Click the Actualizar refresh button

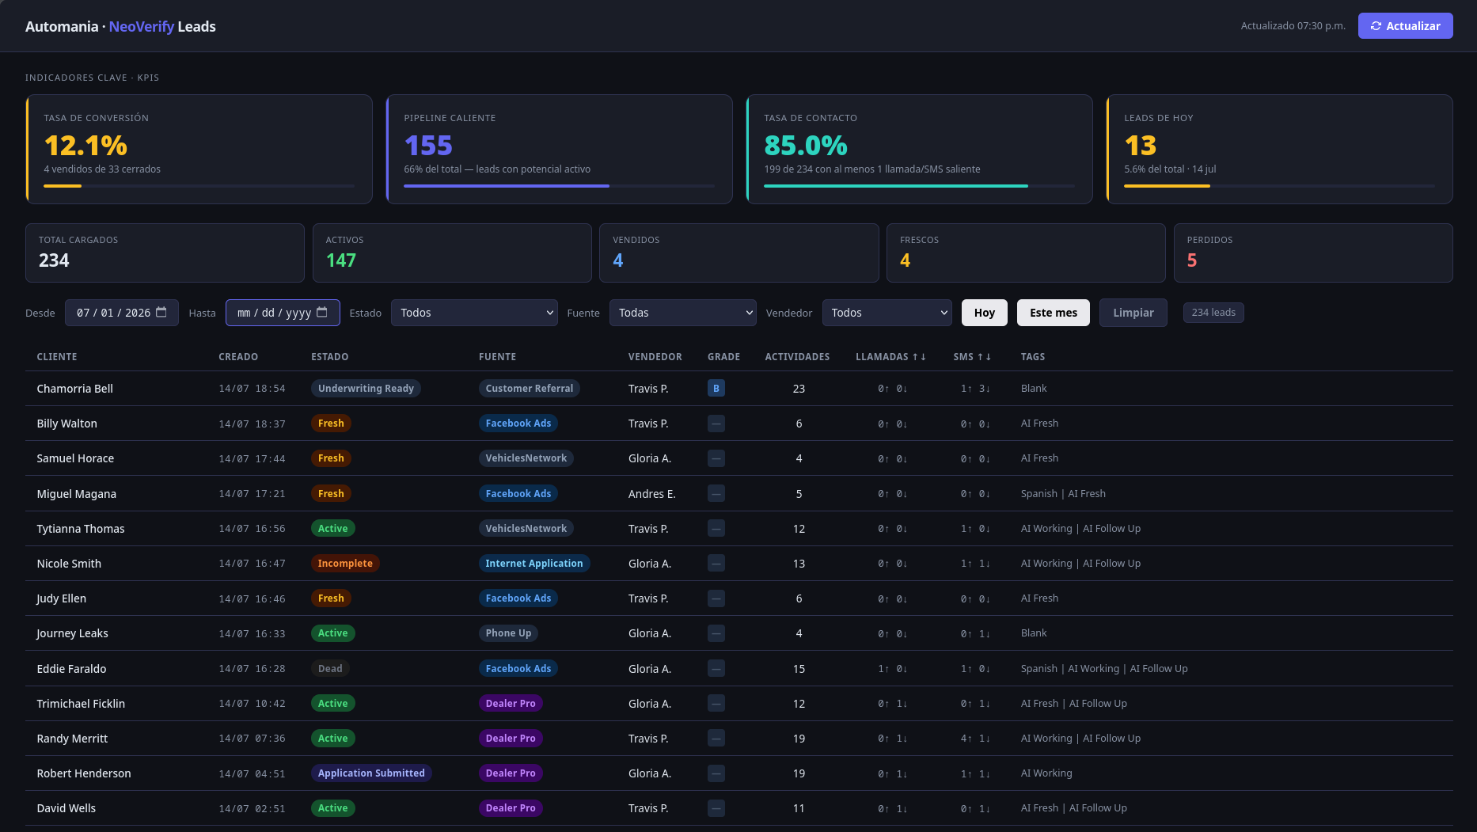point(1406,26)
